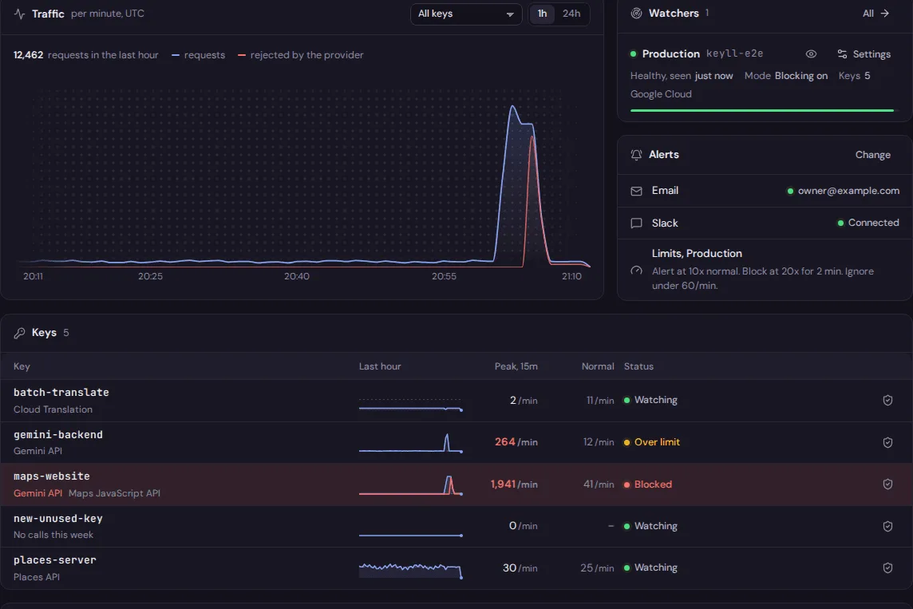Click the Production watcher name
The image size is (913, 609).
(x=670, y=53)
